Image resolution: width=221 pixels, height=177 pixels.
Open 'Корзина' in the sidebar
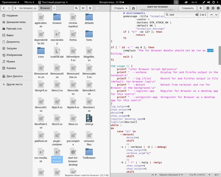(16, 68)
